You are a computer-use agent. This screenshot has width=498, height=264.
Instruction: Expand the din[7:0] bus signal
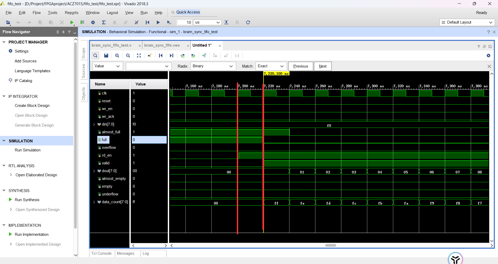tap(94, 124)
